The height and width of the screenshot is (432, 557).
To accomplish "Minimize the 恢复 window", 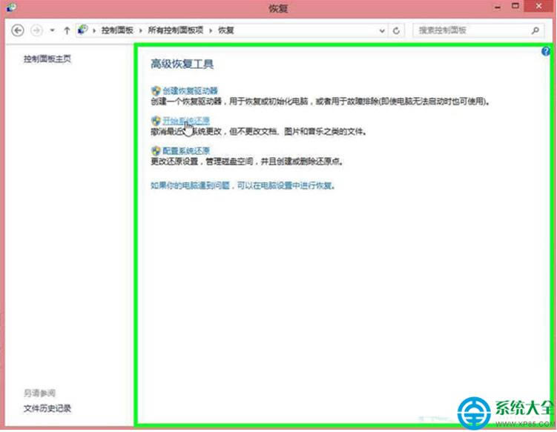I will tap(498, 7).
